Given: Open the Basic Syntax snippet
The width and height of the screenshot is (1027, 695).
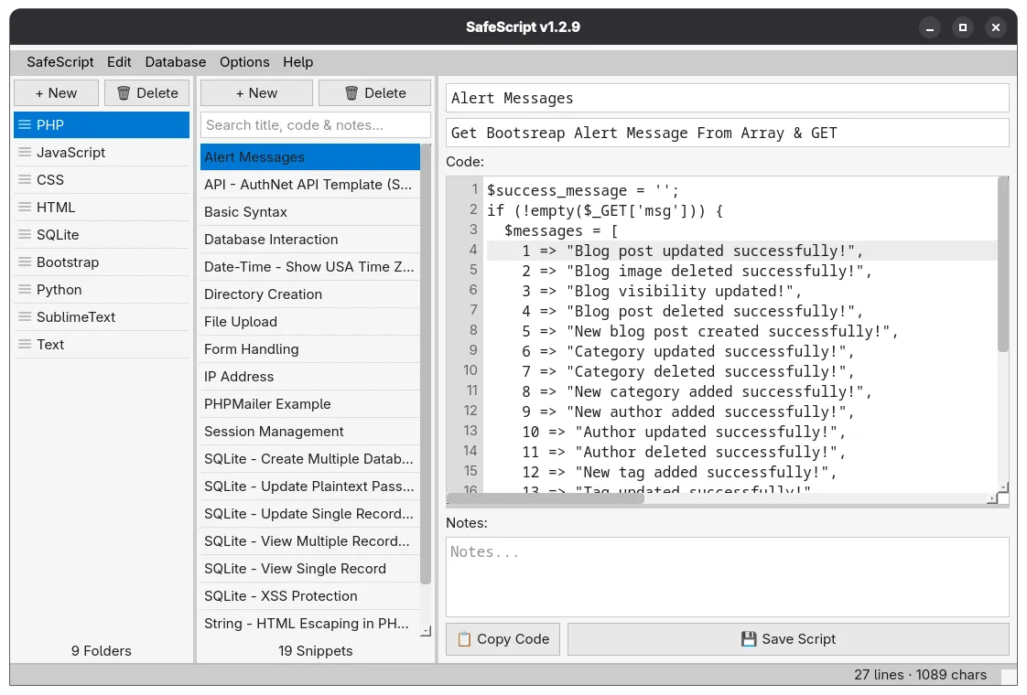Looking at the screenshot, I should [x=309, y=212].
